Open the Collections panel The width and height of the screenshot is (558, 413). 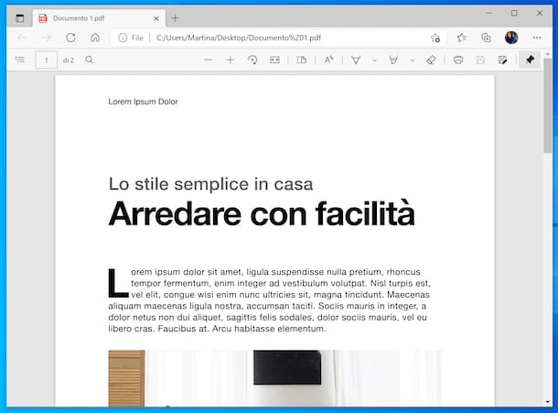point(486,38)
